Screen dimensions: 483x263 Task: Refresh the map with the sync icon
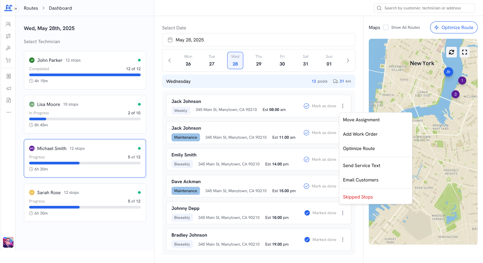pyautogui.click(x=452, y=52)
